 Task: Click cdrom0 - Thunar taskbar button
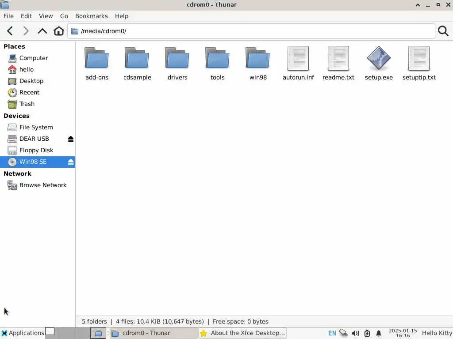pyautogui.click(x=154, y=333)
